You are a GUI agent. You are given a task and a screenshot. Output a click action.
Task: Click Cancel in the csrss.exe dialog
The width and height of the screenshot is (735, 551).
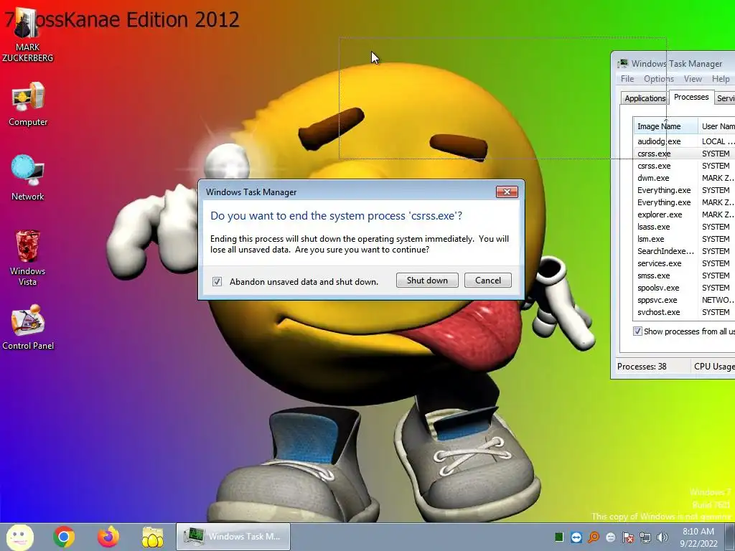point(488,281)
